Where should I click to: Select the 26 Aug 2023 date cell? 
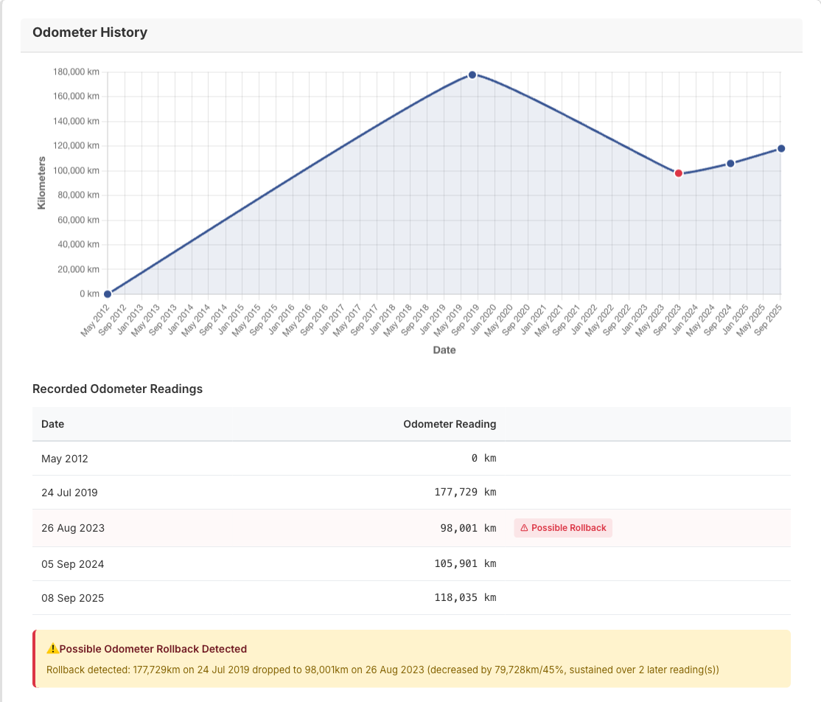pos(73,528)
